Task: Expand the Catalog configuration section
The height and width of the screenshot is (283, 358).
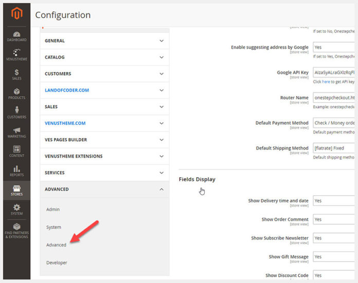Action: click(x=104, y=57)
